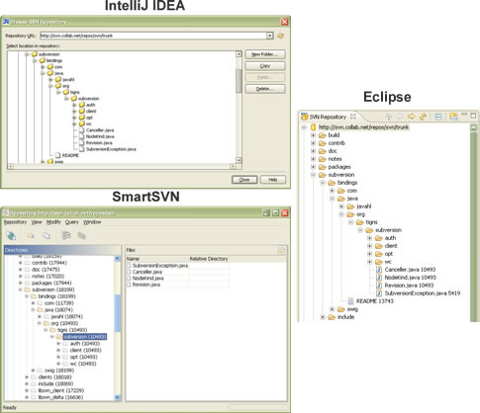
Task: Select Canceller.java in the SmartSVN file list
Action: (147, 272)
